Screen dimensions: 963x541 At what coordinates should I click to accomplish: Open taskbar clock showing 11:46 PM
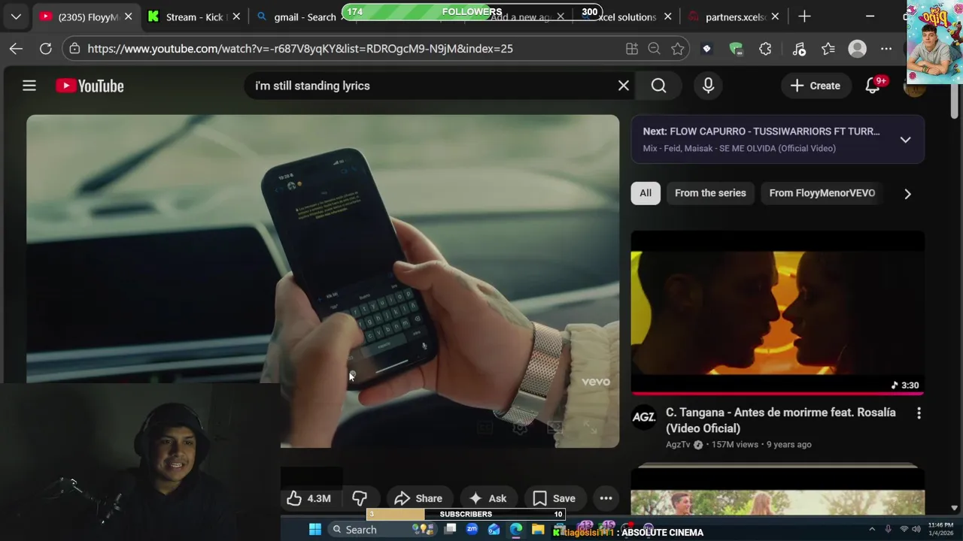940,529
